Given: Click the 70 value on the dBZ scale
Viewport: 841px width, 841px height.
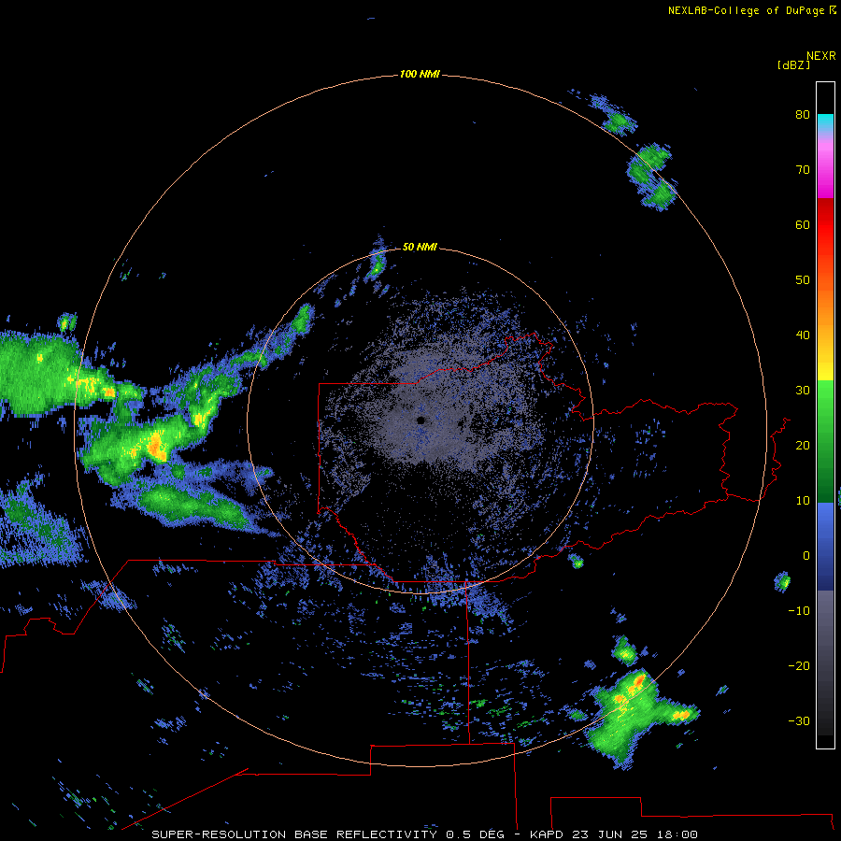Looking at the screenshot, I should click(x=803, y=170).
